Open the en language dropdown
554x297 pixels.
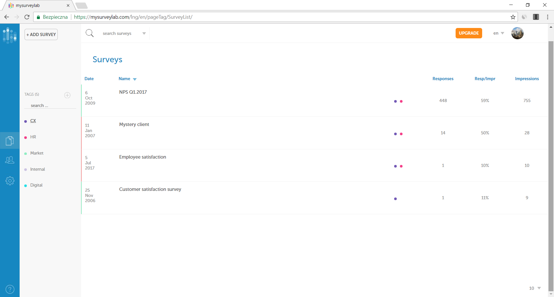click(499, 33)
